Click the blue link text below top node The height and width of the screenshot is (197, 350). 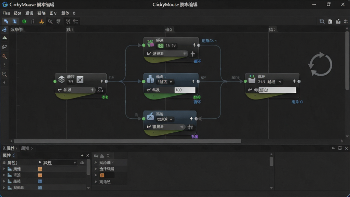(x=197, y=62)
